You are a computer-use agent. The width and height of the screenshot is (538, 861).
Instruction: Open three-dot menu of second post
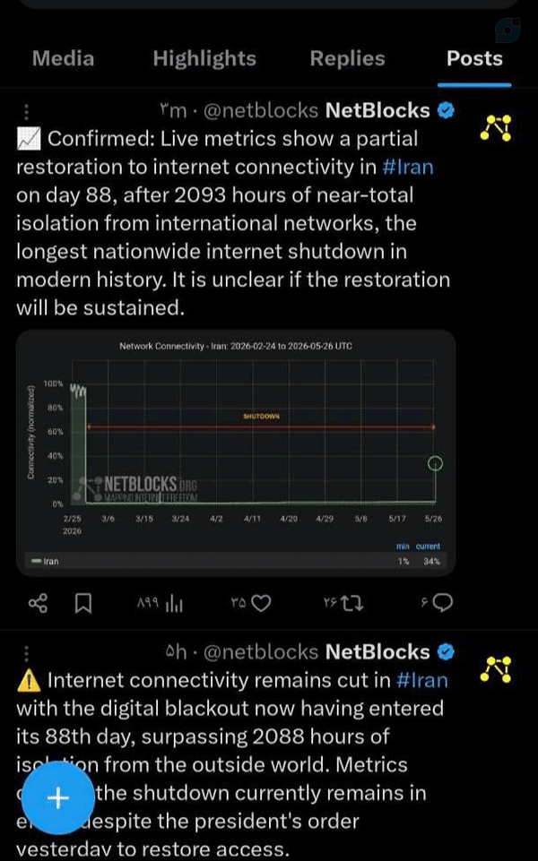coord(26,653)
